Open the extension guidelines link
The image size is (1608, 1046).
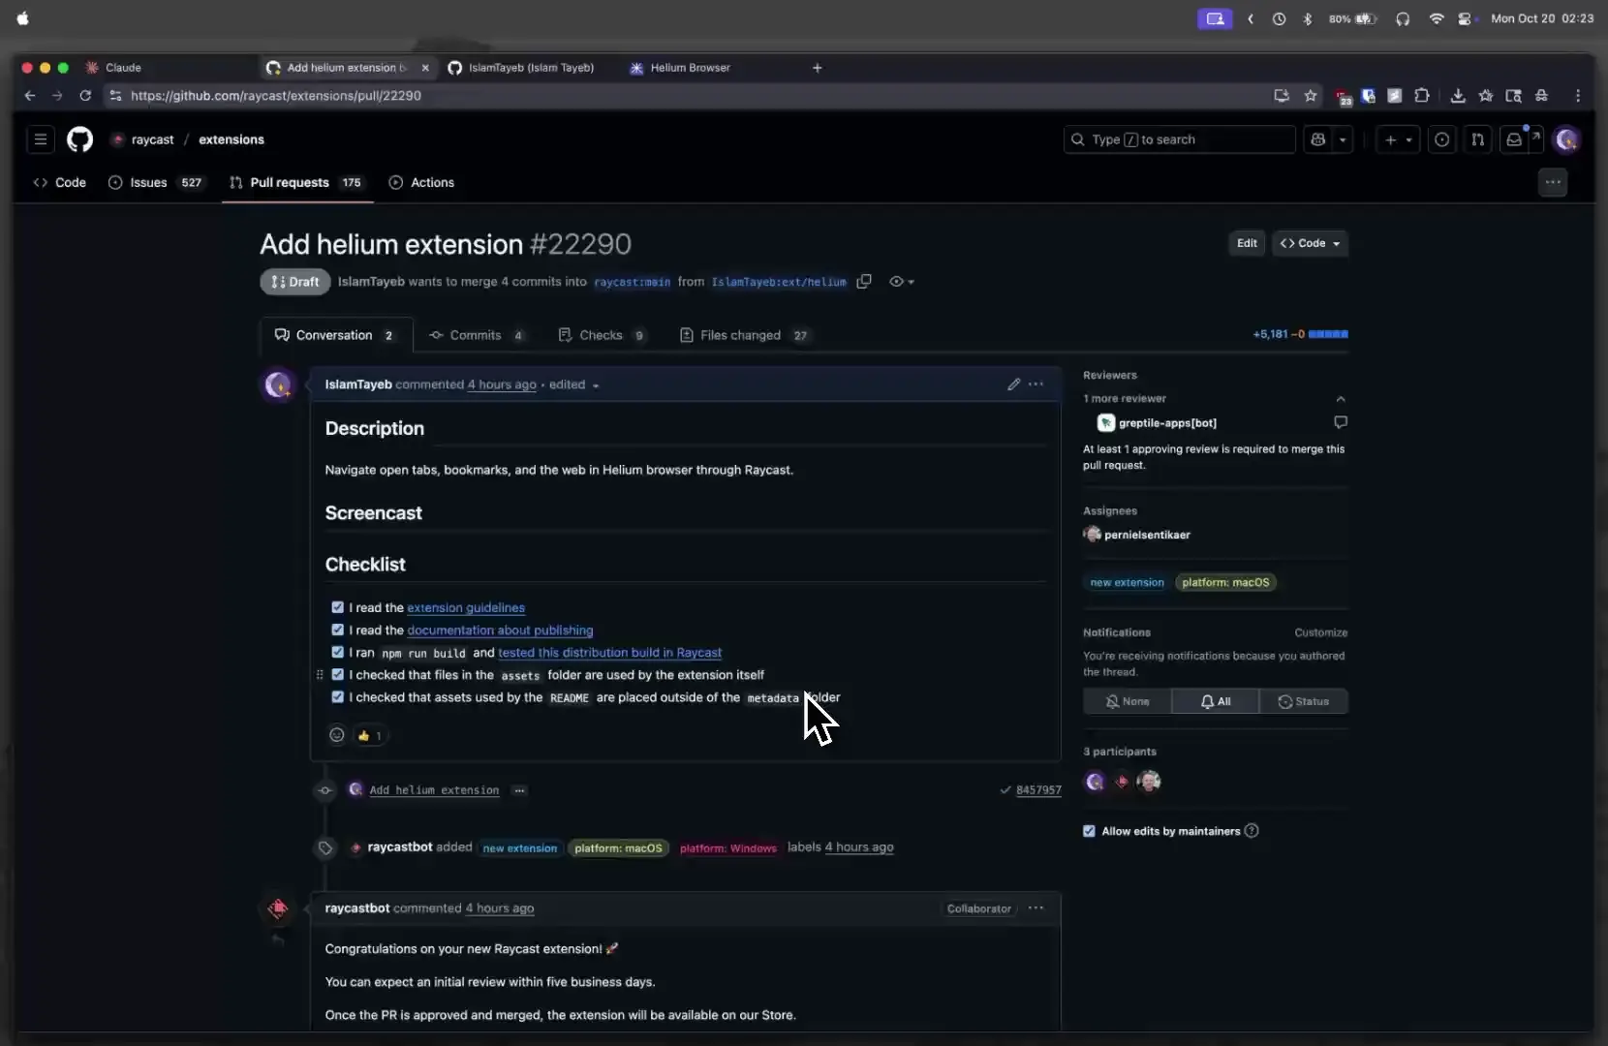[x=466, y=607]
